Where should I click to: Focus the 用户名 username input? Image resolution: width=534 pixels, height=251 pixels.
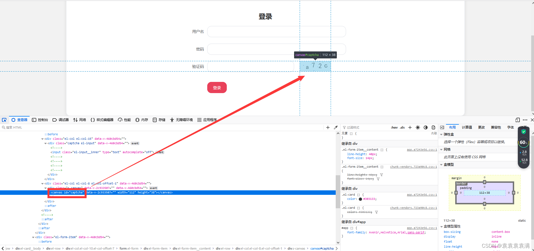pos(276,32)
